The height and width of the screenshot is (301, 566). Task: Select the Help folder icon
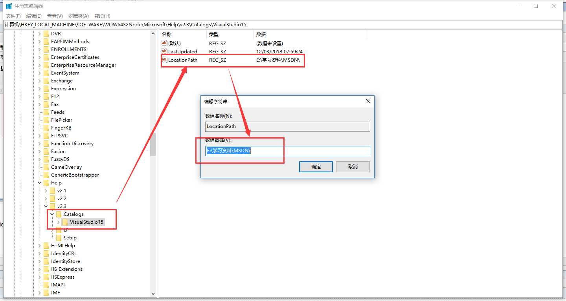[x=46, y=183]
